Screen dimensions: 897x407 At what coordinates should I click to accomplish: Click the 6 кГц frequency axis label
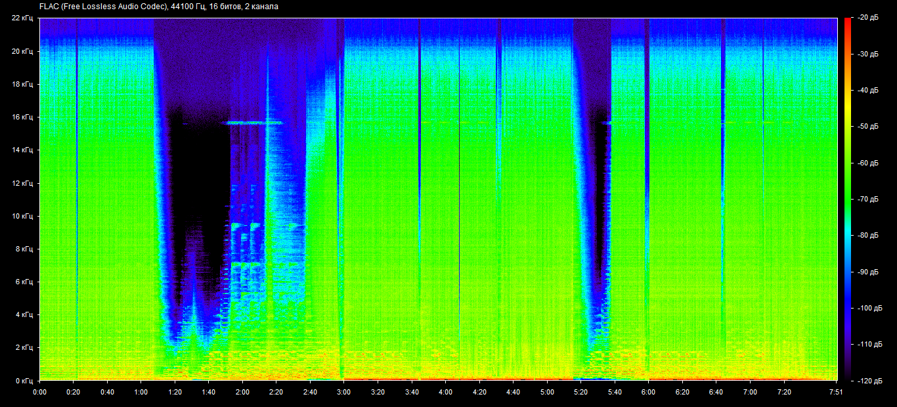tap(24, 282)
